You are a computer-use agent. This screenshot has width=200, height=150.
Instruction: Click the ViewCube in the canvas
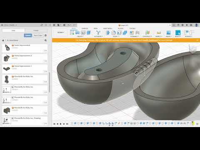pyautogui.click(x=193, y=49)
